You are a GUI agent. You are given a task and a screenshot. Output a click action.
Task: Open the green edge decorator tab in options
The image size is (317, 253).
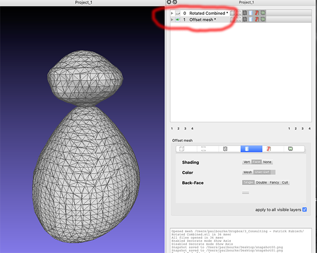pyautogui.click(x=294, y=149)
